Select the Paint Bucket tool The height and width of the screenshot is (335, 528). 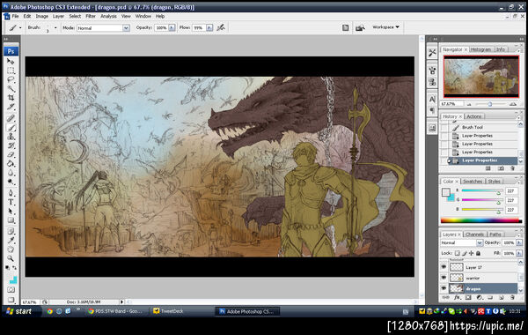click(x=11, y=164)
